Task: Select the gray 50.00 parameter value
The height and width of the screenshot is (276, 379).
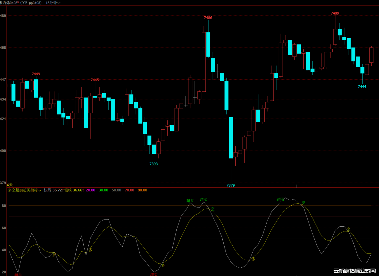Action: click(x=116, y=190)
